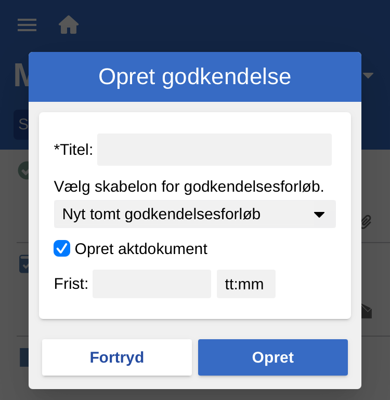Go to the home page icon
Image resolution: width=390 pixels, height=400 pixels.
click(x=69, y=25)
